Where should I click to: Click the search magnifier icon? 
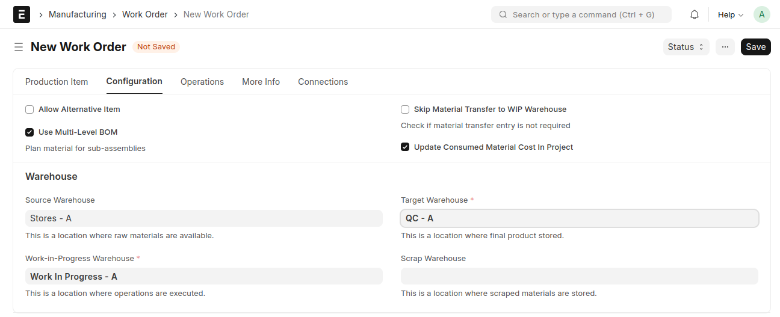[503, 14]
